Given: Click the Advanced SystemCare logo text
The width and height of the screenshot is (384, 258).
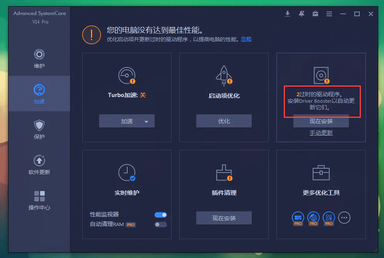Looking at the screenshot, I should [40, 13].
